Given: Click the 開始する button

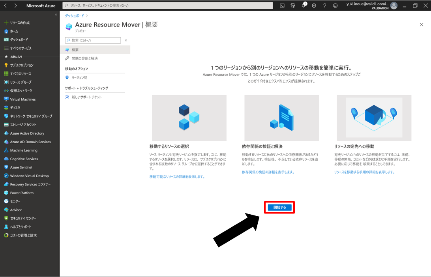Looking at the screenshot, I should click(279, 207).
